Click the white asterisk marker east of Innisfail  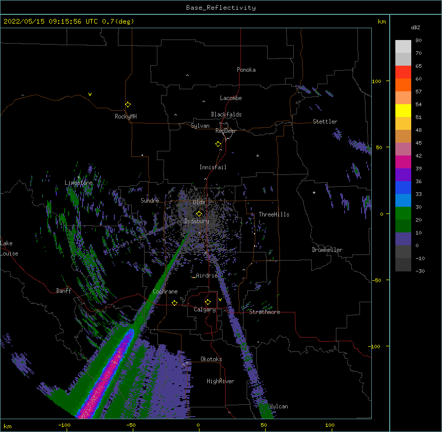coord(257,155)
